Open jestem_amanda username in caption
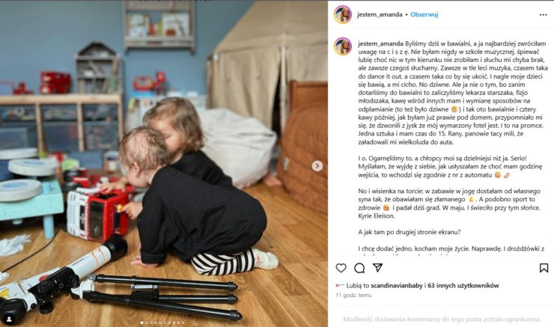Viewport: 554px width, 327px height. coord(380,44)
